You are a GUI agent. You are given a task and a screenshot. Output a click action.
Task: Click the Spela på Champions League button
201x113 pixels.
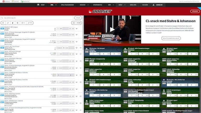click(171, 38)
